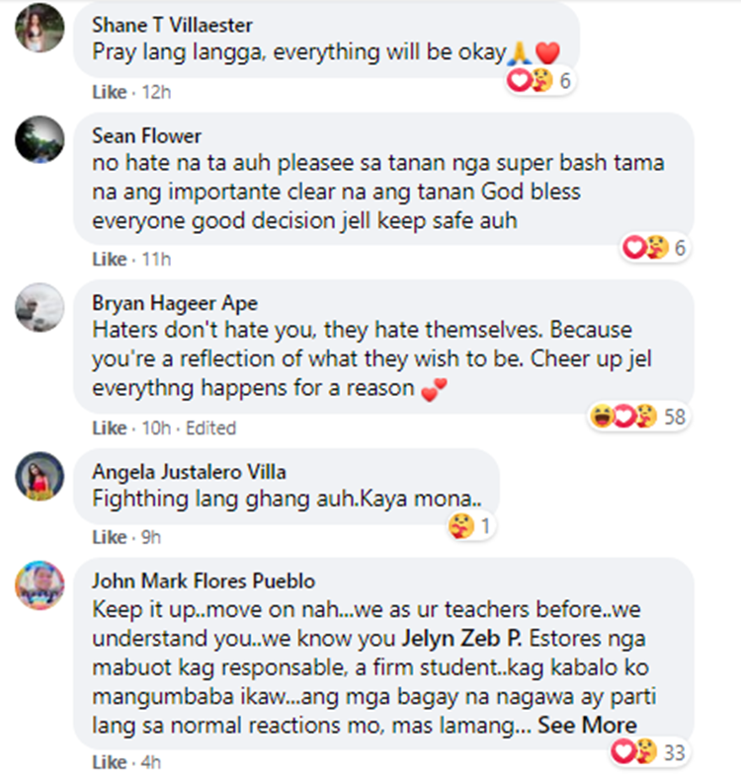Image resolution: width=741 pixels, height=776 pixels.
Task: Open Shane T Villaester's profile picture
Action: click(x=40, y=28)
